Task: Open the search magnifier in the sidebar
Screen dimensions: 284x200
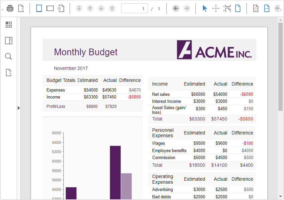Action: coord(9,57)
